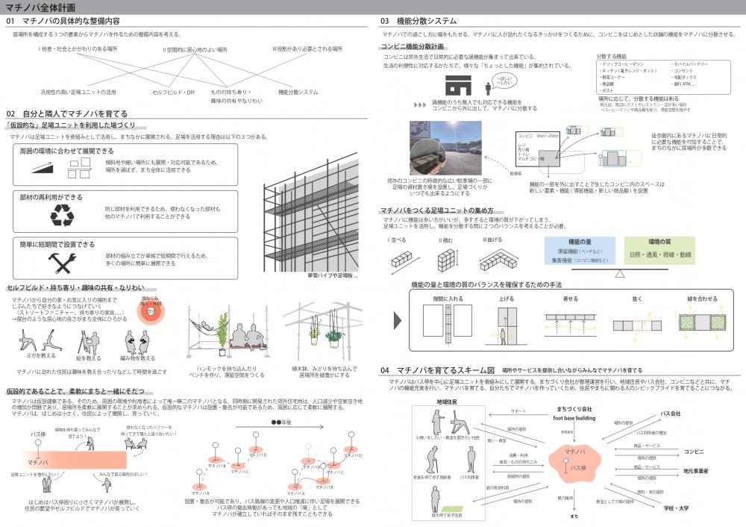Select the convenience store building icon
Screen dimensions: 746x527
(x=458, y=85)
